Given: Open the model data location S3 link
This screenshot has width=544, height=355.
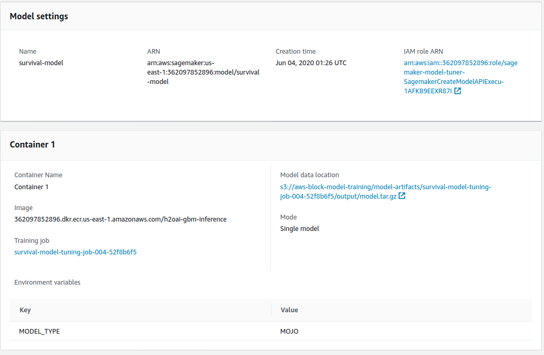Looking at the screenshot, I should point(386,191).
